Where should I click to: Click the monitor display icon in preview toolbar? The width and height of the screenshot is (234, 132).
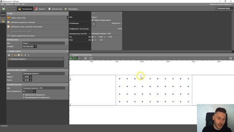[x=231, y=58]
